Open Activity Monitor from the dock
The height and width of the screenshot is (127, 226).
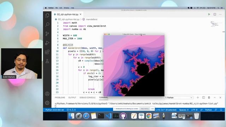pyautogui.click(x=116, y=116)
